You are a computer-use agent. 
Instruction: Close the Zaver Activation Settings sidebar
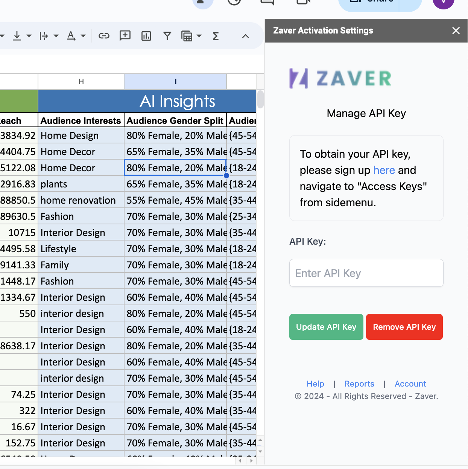tap(456, 30)
